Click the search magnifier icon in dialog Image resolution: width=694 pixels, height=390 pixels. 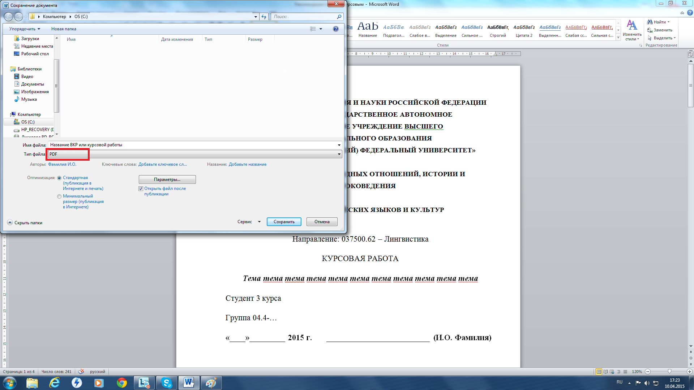tap(339, 17)
